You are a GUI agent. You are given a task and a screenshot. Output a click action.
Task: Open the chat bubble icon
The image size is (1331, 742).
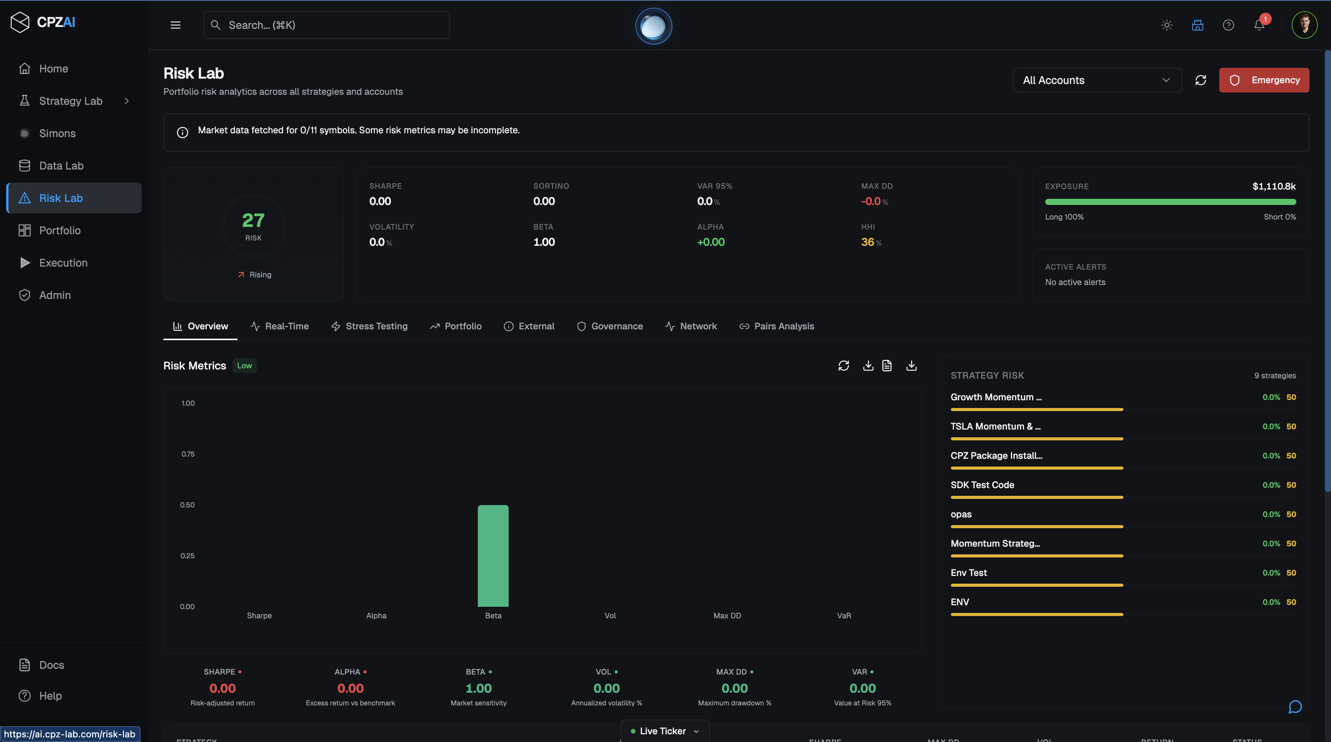[1295, 706]
